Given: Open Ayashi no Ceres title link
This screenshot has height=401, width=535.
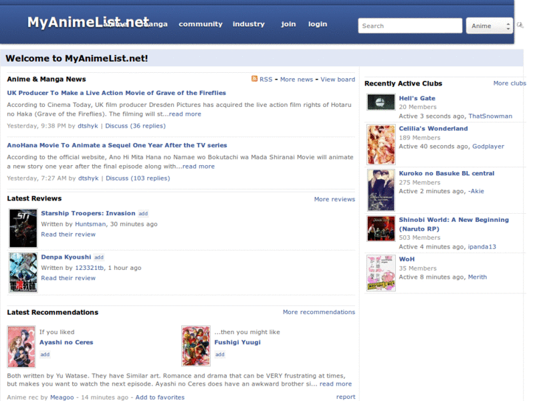Looking at the screenshot, I should (66, 342).
